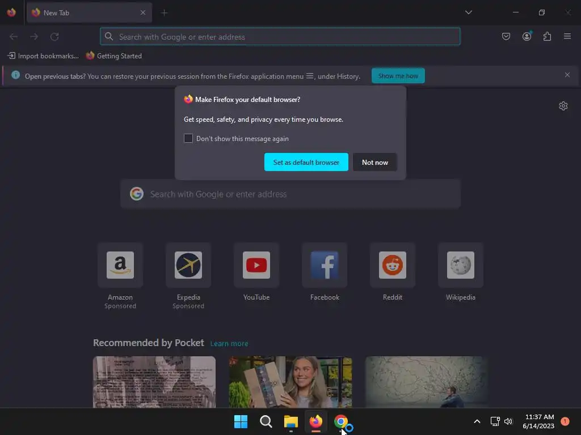Open Save to Pocket icon
This screenshot has height=435, width=581.
pos(506,36)
